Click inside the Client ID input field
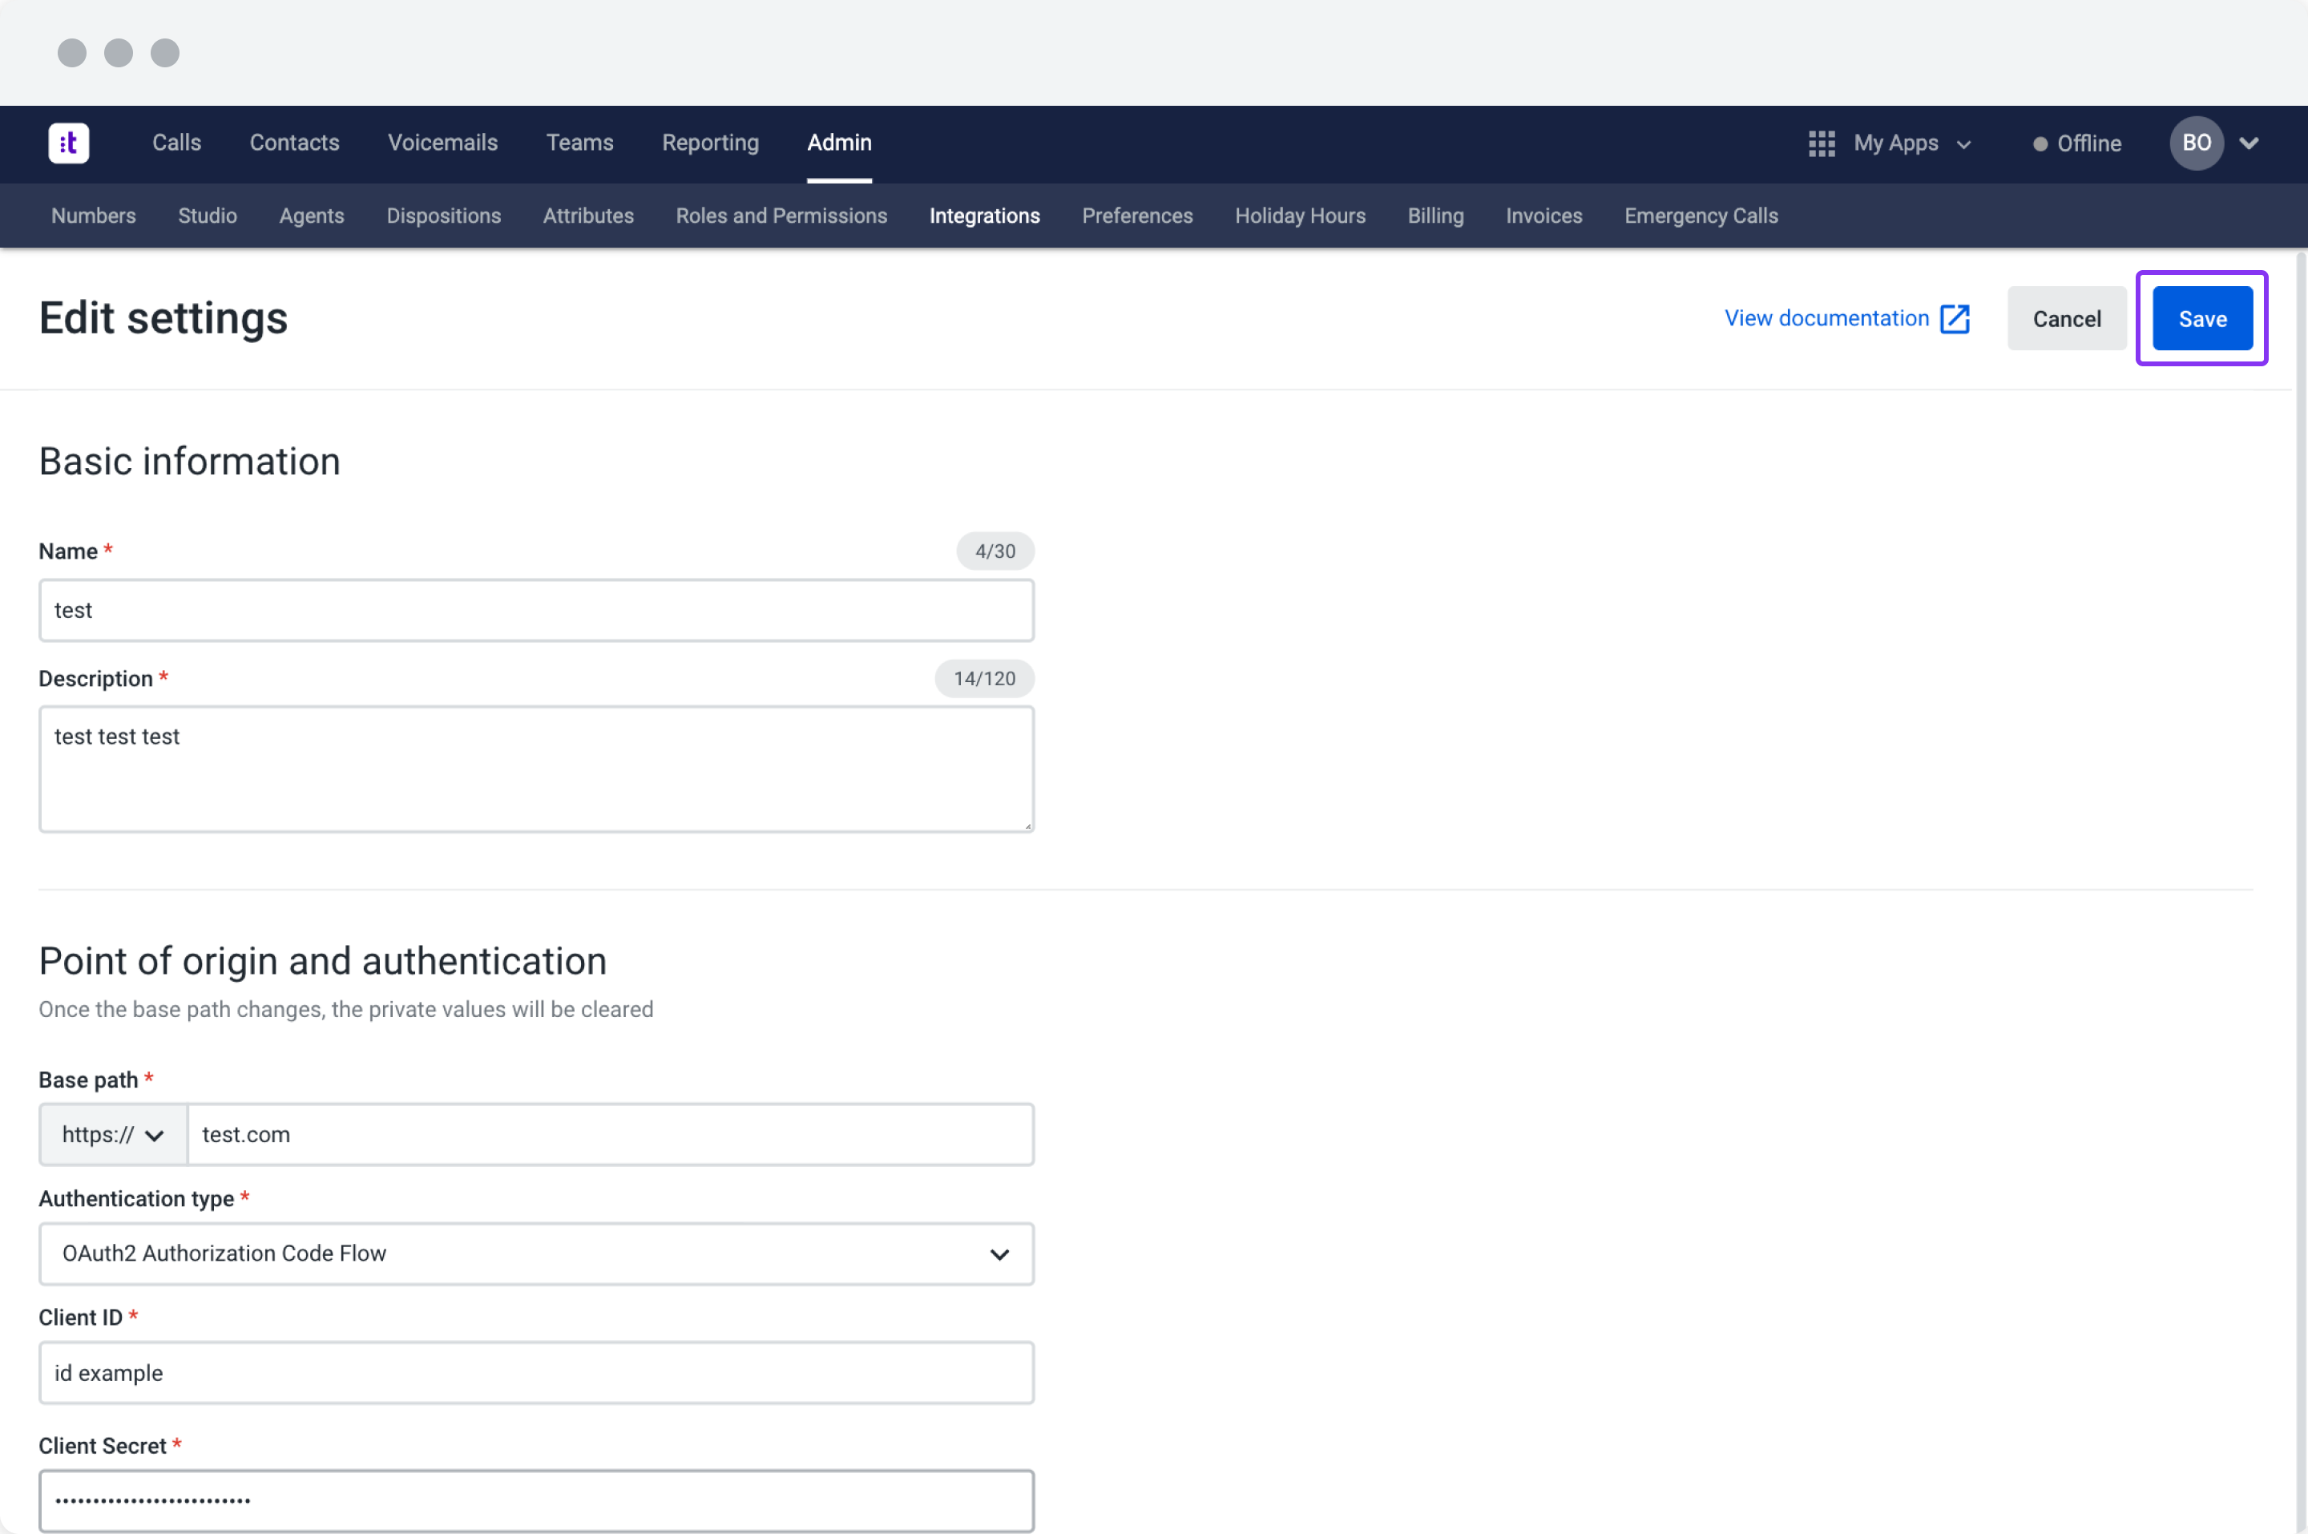The height and width of the screenshot is (1534, 2308). point(535,1373)
